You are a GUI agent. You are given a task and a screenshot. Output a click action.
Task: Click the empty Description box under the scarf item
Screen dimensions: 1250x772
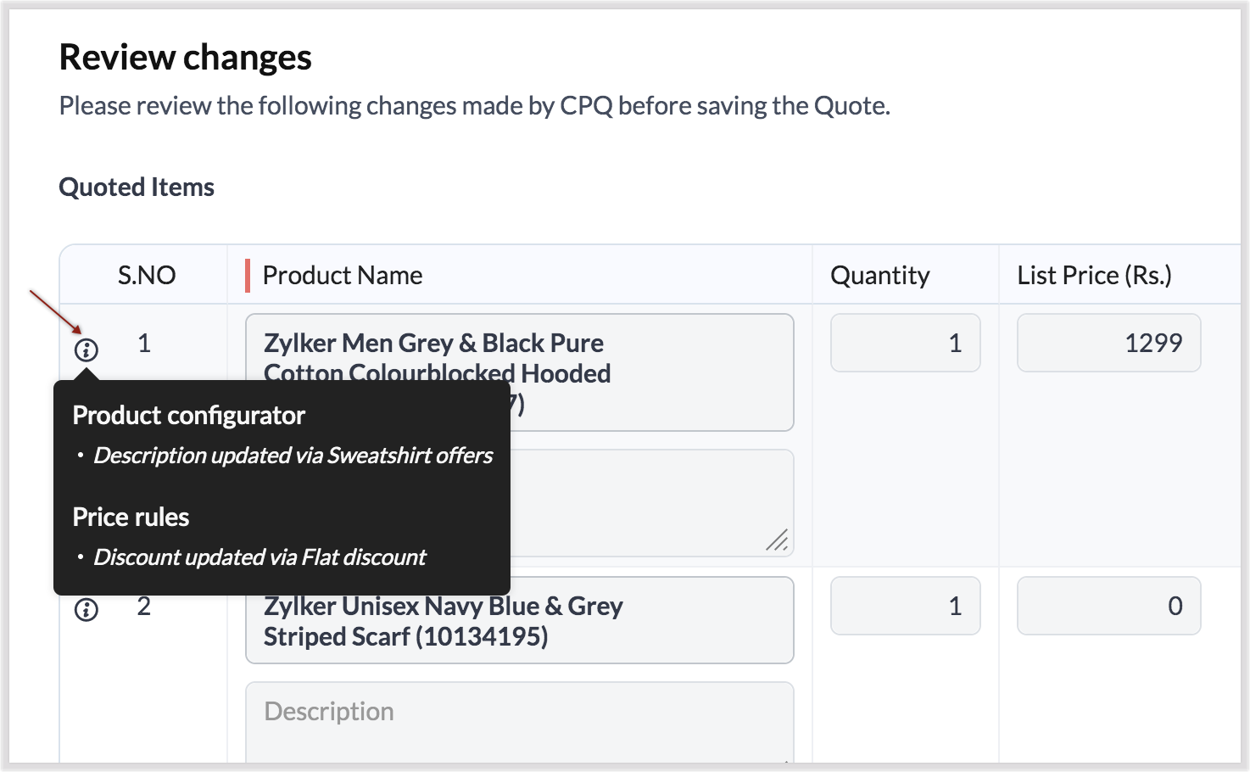point(519,721)
